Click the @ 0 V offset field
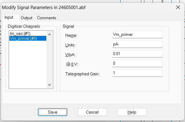 (x=137, y=64)
